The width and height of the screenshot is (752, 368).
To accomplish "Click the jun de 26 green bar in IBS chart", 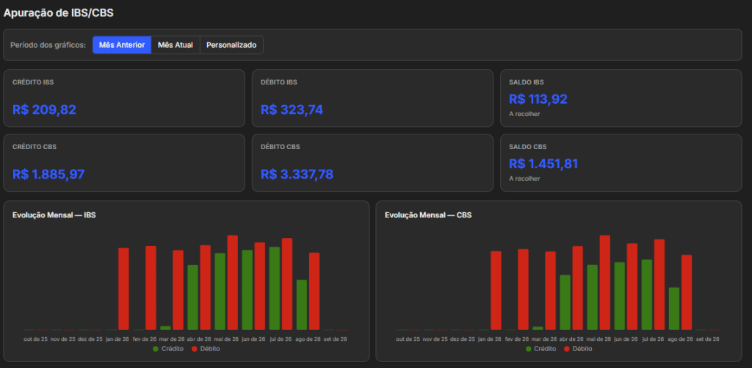I will pos(247,290).
